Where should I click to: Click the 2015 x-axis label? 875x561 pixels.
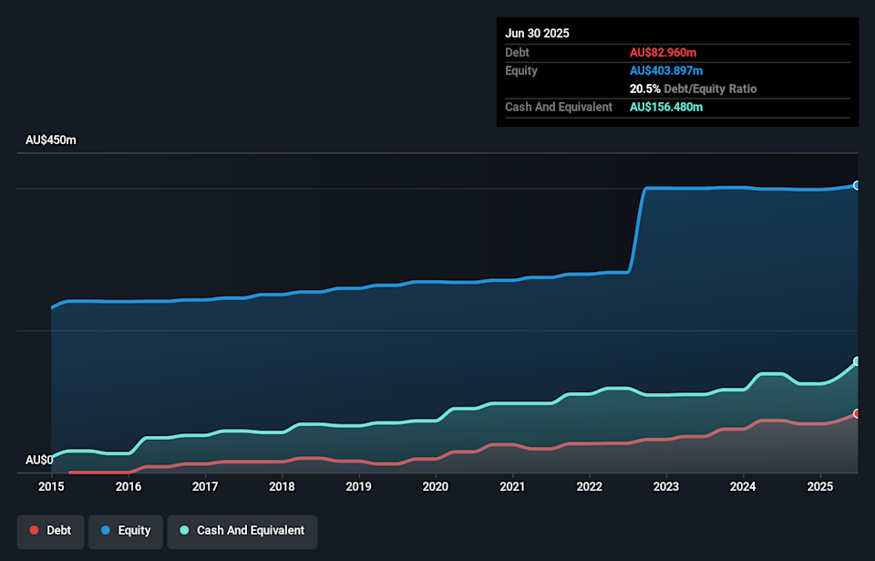coord(51,486)
